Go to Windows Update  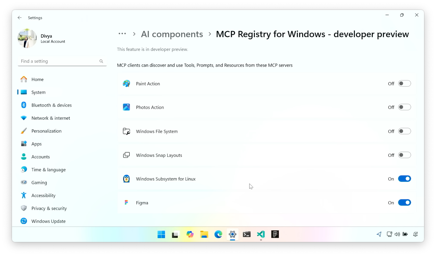(62, 221)
